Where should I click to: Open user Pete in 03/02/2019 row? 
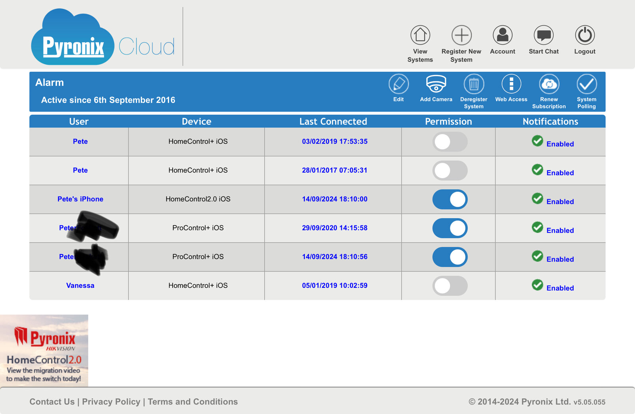tap(80, 141)
